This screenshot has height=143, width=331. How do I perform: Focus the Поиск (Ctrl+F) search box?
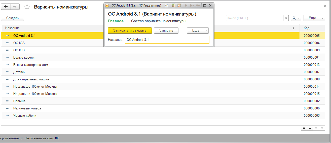(x=255, y=18)
